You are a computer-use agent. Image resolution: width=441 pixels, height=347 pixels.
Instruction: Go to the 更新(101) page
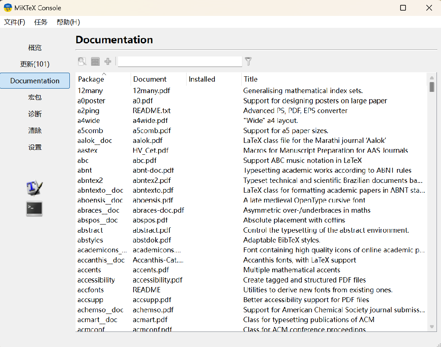35,64
